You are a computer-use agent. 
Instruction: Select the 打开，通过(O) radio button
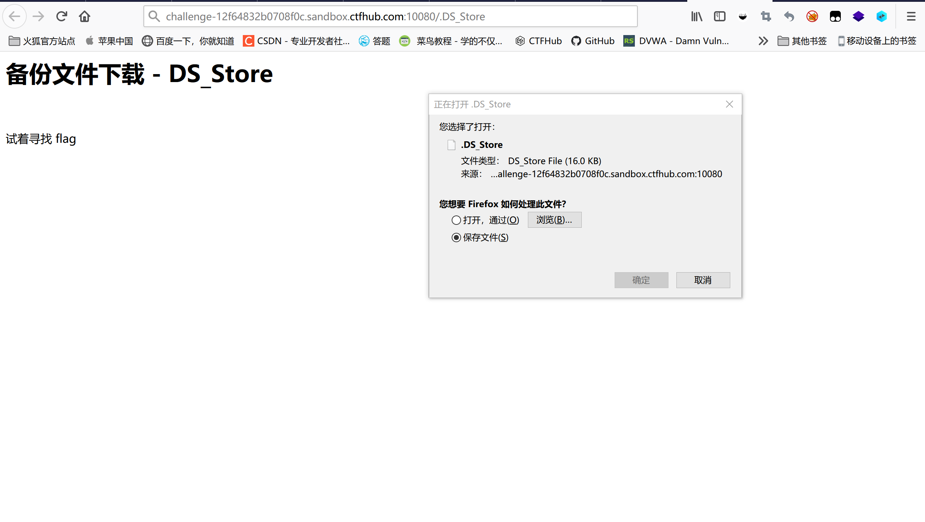[456, 220]
